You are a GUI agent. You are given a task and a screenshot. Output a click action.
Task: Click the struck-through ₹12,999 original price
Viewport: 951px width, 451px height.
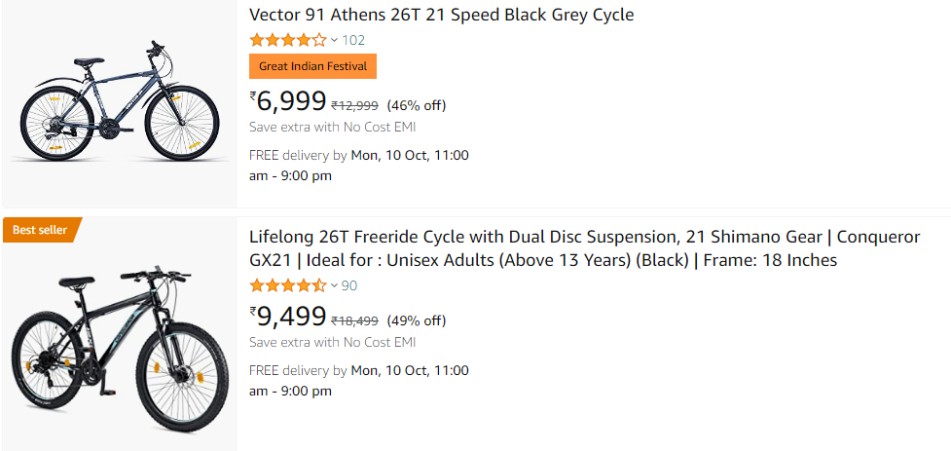355,105
